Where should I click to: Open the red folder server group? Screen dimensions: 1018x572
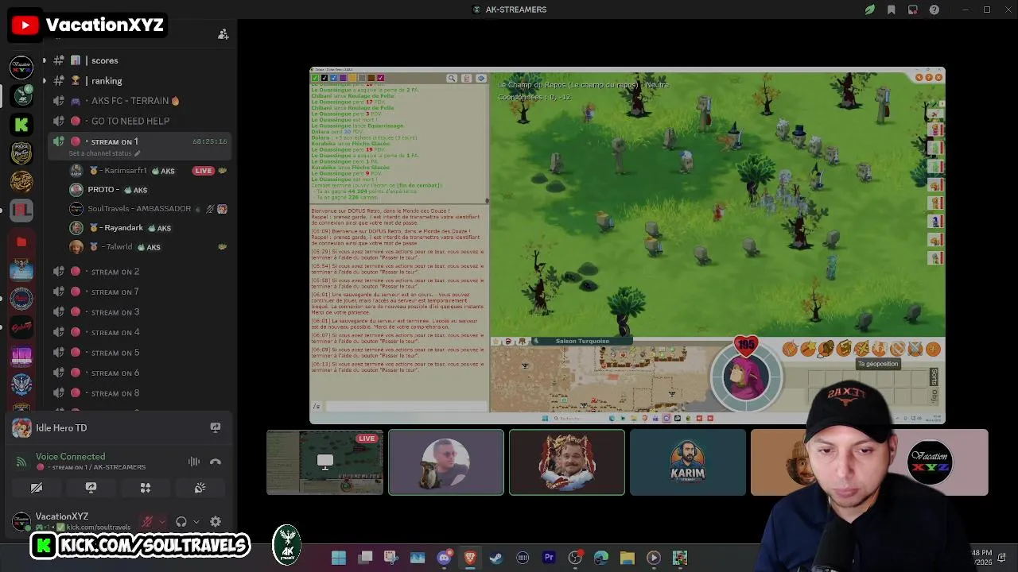[x=21, y=241]
